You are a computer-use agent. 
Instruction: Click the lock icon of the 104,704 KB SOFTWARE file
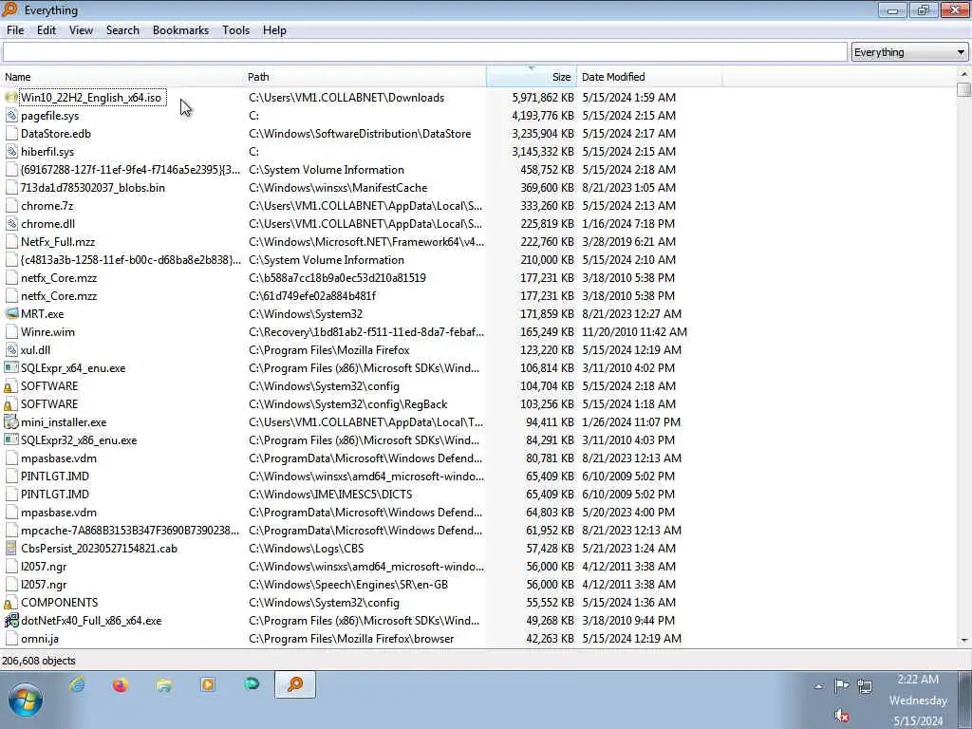pos(9,387)
